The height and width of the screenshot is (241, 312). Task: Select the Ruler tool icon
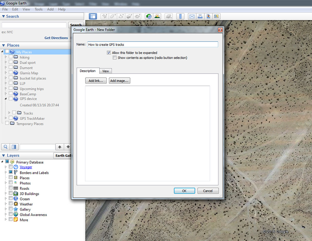(180, 16)
